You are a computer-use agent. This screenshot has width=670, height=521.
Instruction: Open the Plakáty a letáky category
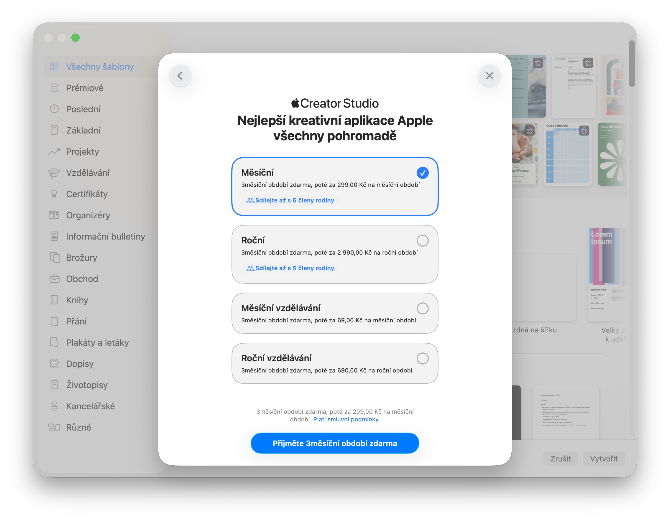coord(97,342)
